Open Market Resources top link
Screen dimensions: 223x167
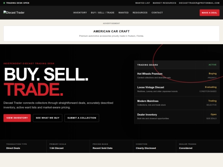click(x=164, y=3)
